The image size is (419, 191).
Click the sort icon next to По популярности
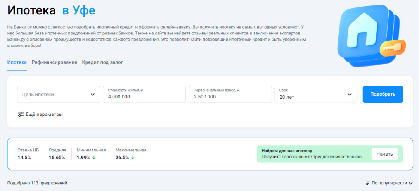point(368,183)
